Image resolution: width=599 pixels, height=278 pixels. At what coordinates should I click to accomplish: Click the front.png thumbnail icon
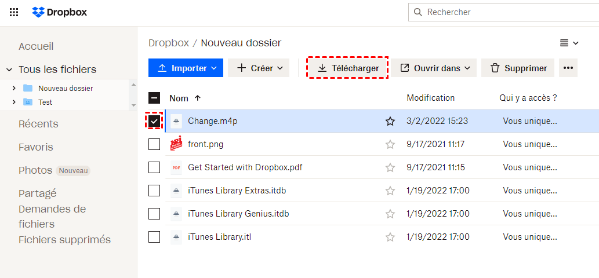point(176,144)
